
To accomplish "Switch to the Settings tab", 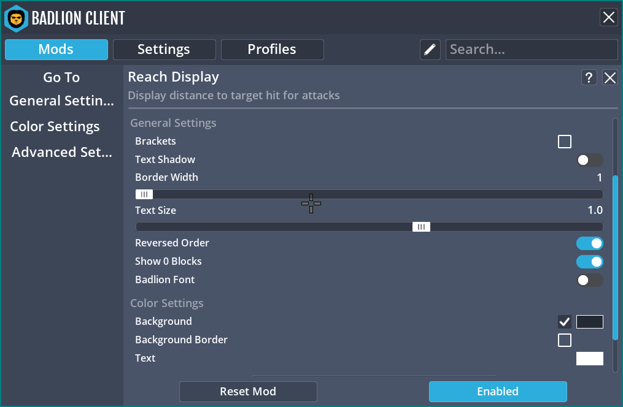I will tap(164, 50).
